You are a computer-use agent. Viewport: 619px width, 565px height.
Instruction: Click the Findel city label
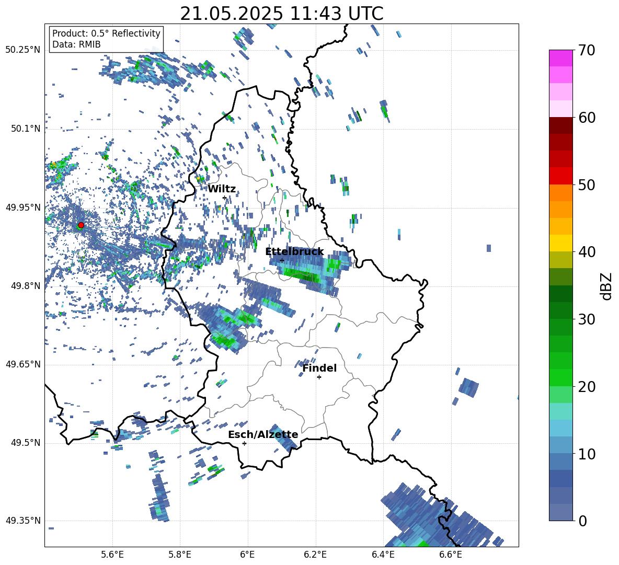point(319,368)
